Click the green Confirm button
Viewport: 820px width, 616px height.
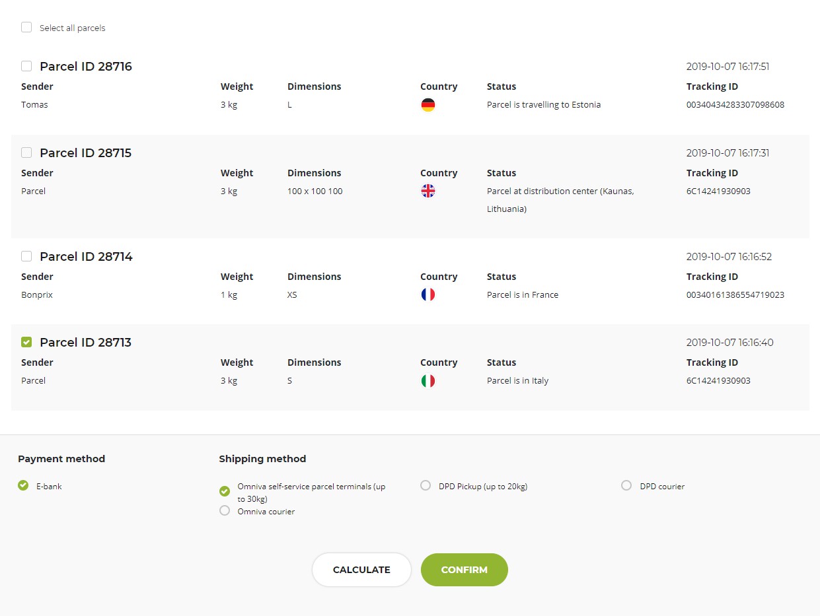click(464, 570)
